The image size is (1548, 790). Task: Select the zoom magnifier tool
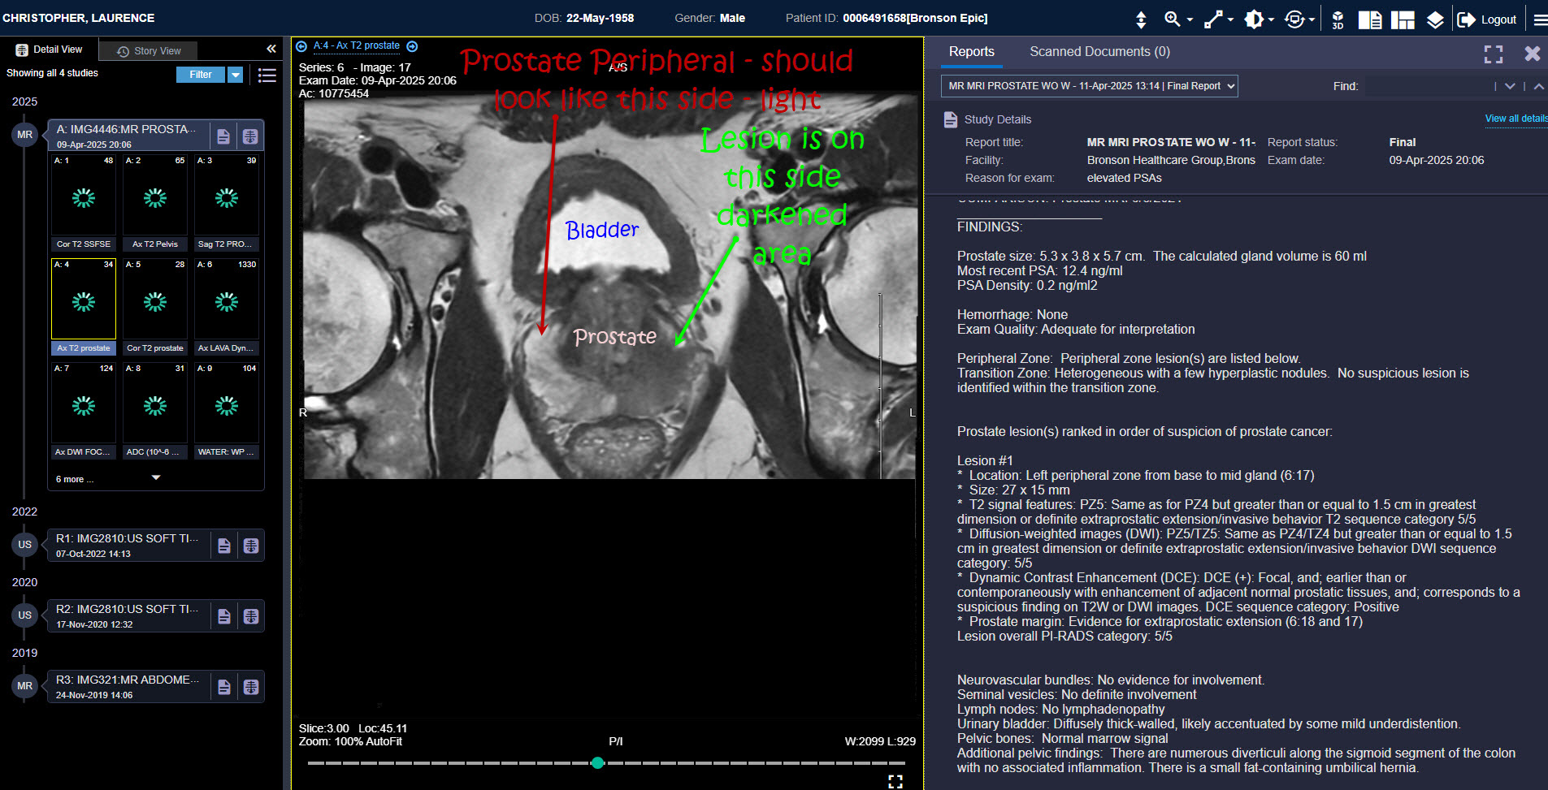pyautogui.click(x=1172, y=19)
